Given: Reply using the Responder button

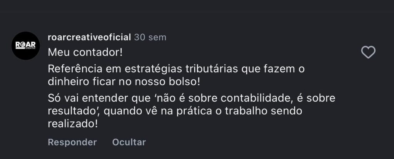Looking at the screenshot, I should click(72, 142).
